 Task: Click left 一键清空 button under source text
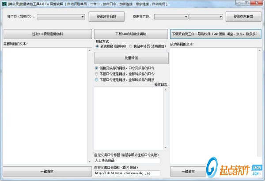(x=47, y=171)
